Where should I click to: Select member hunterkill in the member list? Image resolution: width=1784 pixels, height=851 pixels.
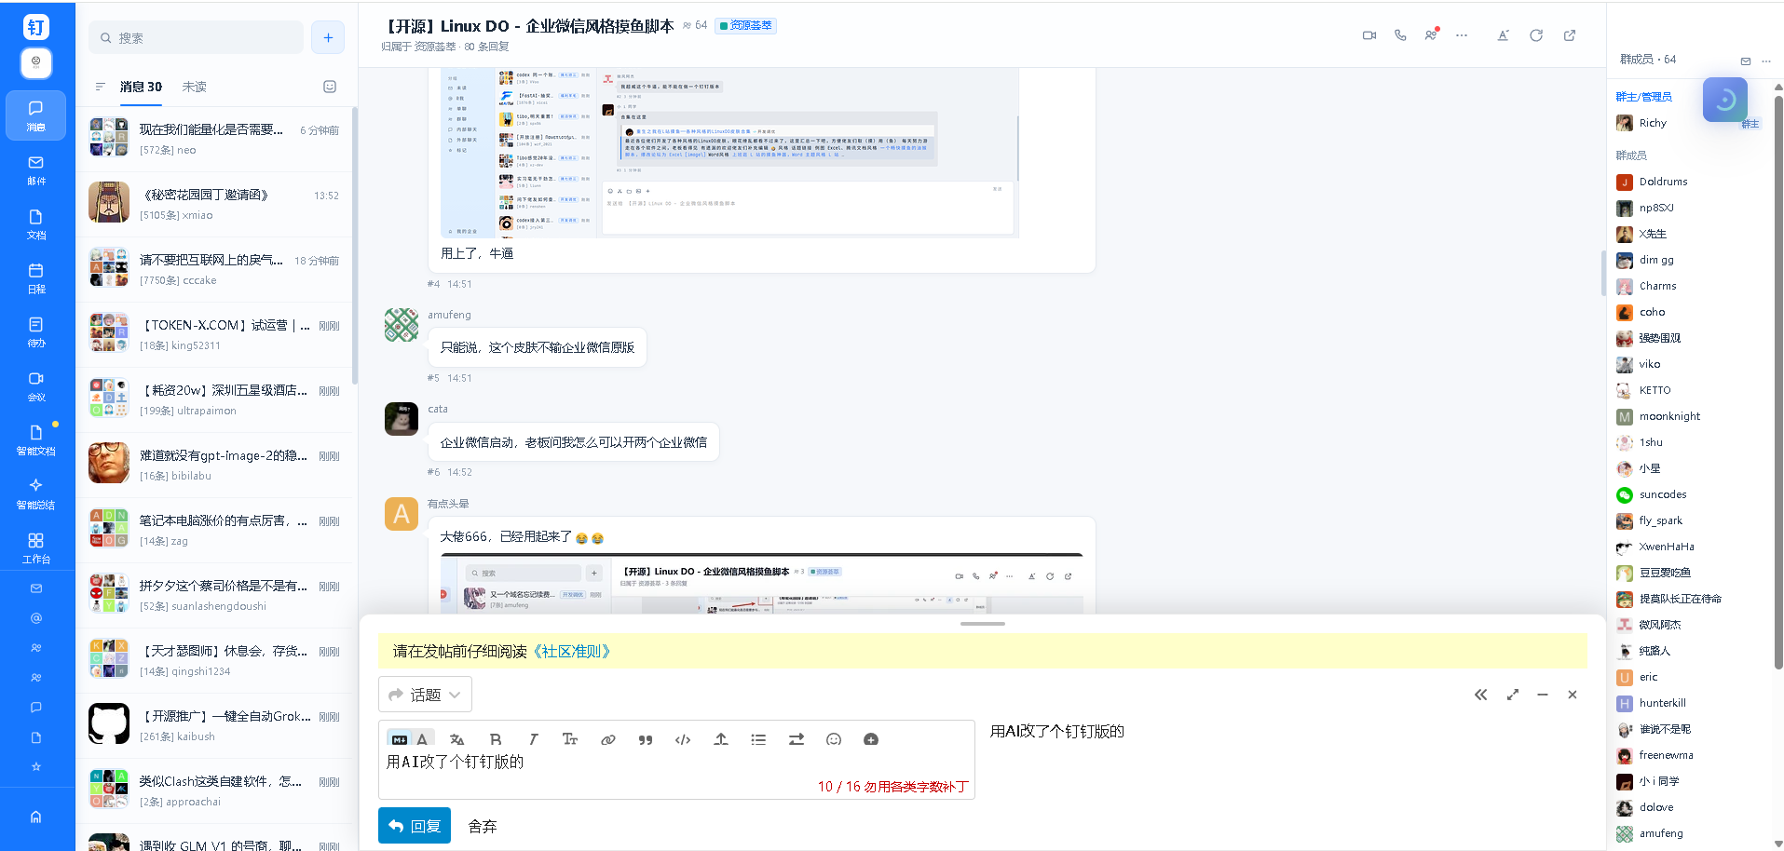pos(1664,703)
